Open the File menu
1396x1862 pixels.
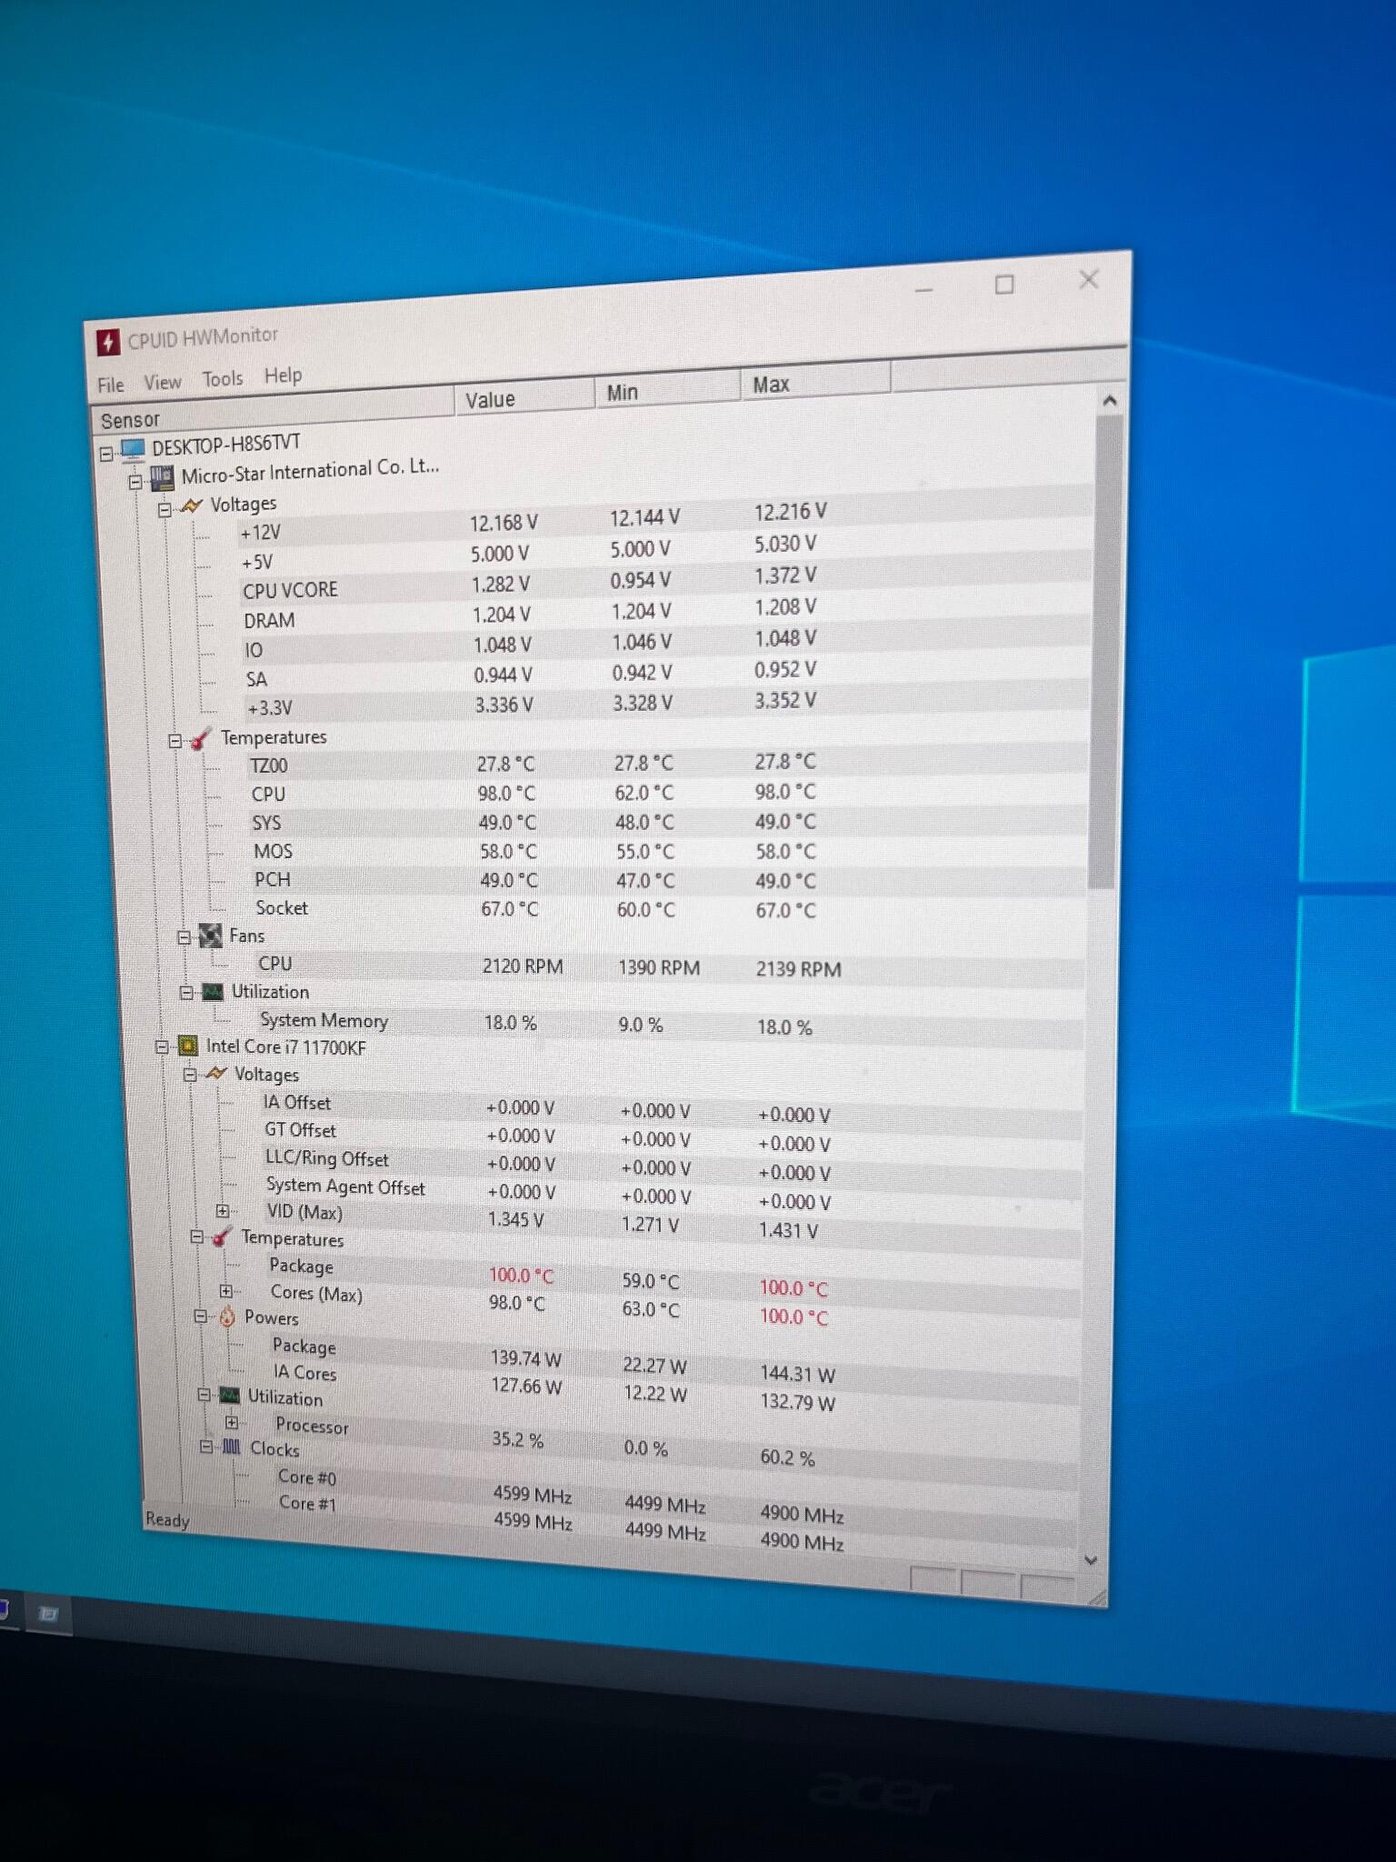(111, 385)
